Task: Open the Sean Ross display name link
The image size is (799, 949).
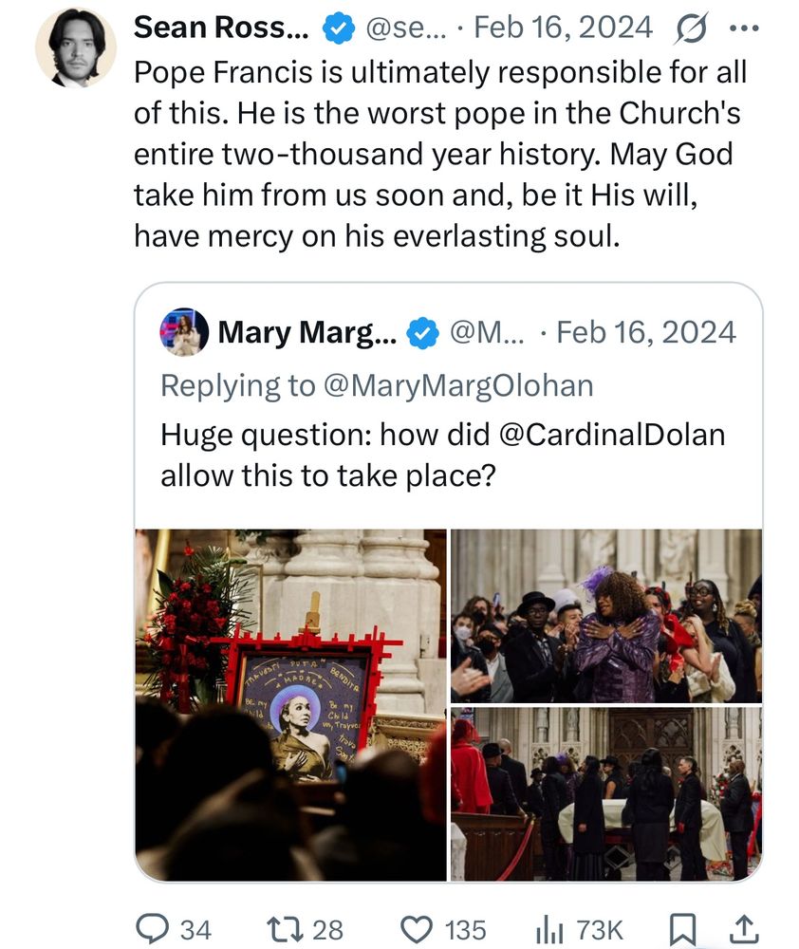Action: tap(220, 28)
